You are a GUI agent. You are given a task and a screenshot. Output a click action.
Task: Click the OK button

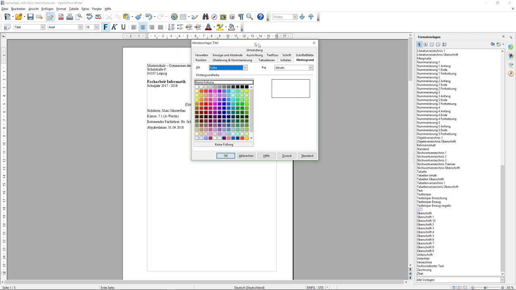click(226, 156)
